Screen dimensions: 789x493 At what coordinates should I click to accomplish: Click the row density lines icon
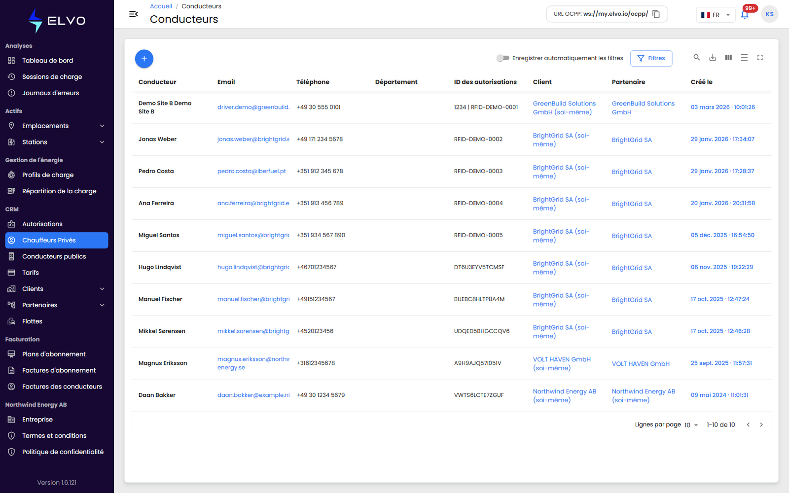pyautogui.click(x=744, y=58)
